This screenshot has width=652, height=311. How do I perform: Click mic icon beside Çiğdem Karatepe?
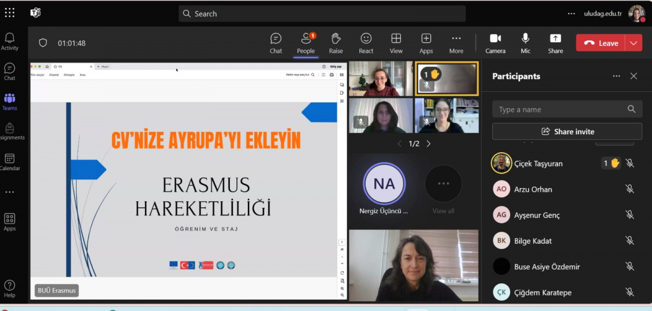coord(630,293)
